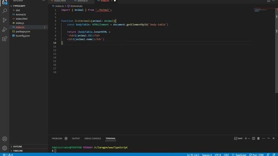278x156 pixels.
Task: Select the TERMINAL panel tab
Action: point(110,139)
